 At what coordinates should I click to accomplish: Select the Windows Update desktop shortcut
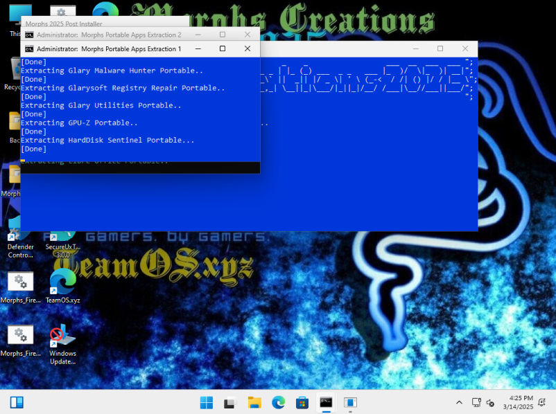(x=63, y=344)
